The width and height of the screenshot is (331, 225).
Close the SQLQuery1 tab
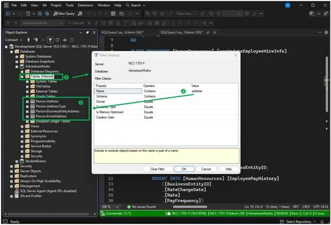pos(214,32)
